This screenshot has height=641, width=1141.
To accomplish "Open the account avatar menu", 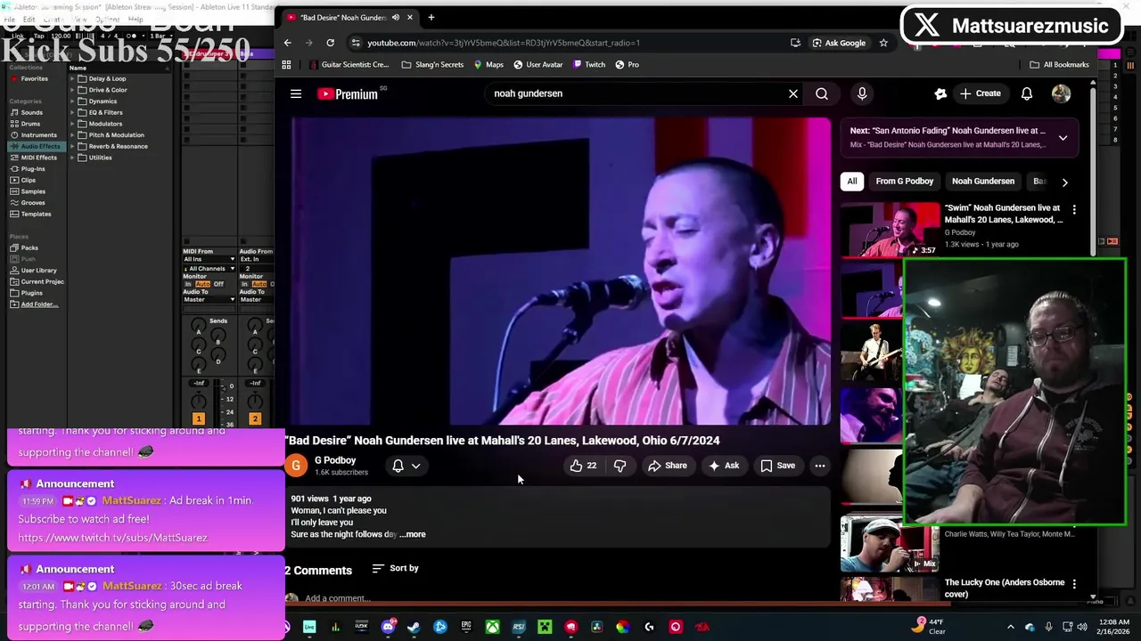I will pyautogui.click(x=1061, y=93).
